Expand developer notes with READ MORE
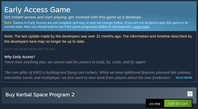The height and width of the screenshot is (109, 198). point(184,78)
